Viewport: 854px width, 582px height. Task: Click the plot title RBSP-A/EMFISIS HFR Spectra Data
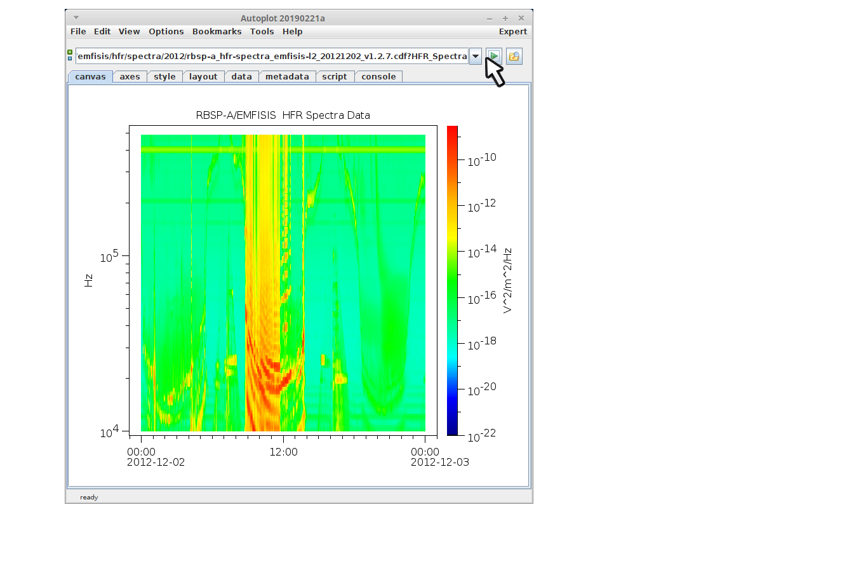coord(283,116)
